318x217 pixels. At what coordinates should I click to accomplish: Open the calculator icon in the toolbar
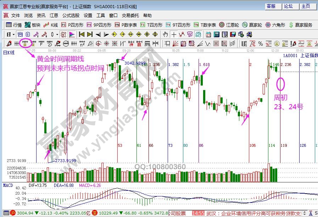click(216, 34)
